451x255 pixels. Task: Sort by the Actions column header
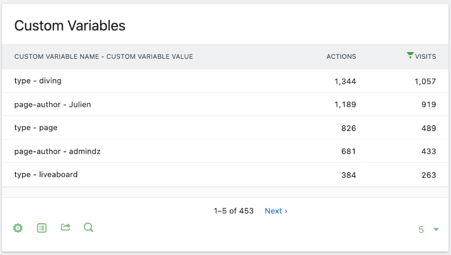tap(341, 56)
